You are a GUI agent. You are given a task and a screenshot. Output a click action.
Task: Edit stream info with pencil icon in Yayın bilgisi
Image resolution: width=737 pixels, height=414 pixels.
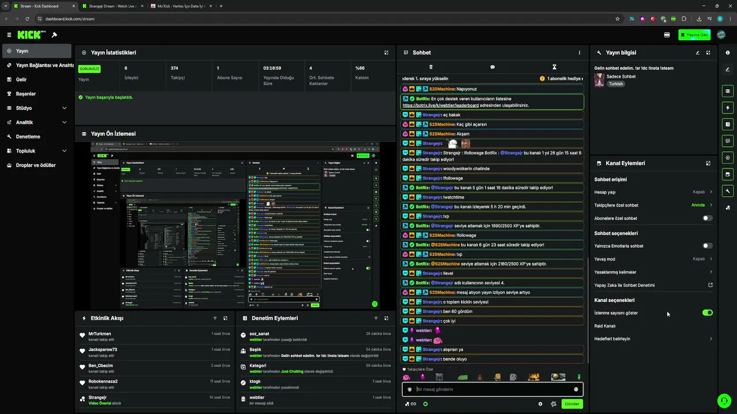[x=697, y=52]
